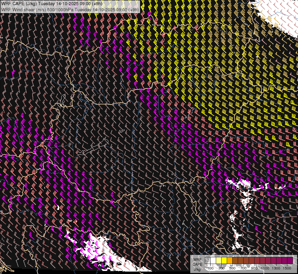Click the WRF CAPE title line

52,4
